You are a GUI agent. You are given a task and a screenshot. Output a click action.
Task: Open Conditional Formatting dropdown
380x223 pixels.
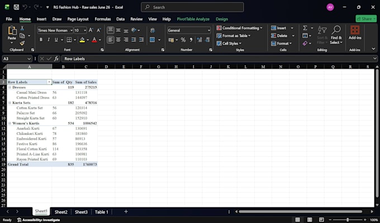tap(239, 28)
